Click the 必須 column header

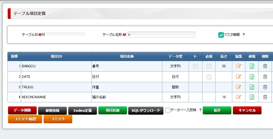209,56
